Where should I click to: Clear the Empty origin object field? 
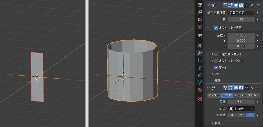pos(252,109)
